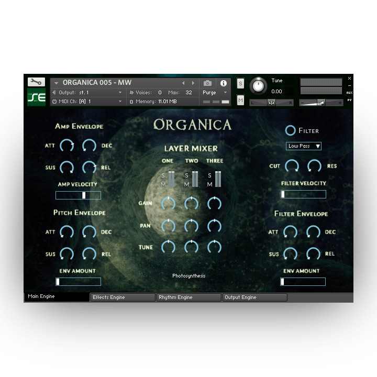Click the Tune knob in header
The width and height of the screenshot is (377, 377).
[258, 86]
